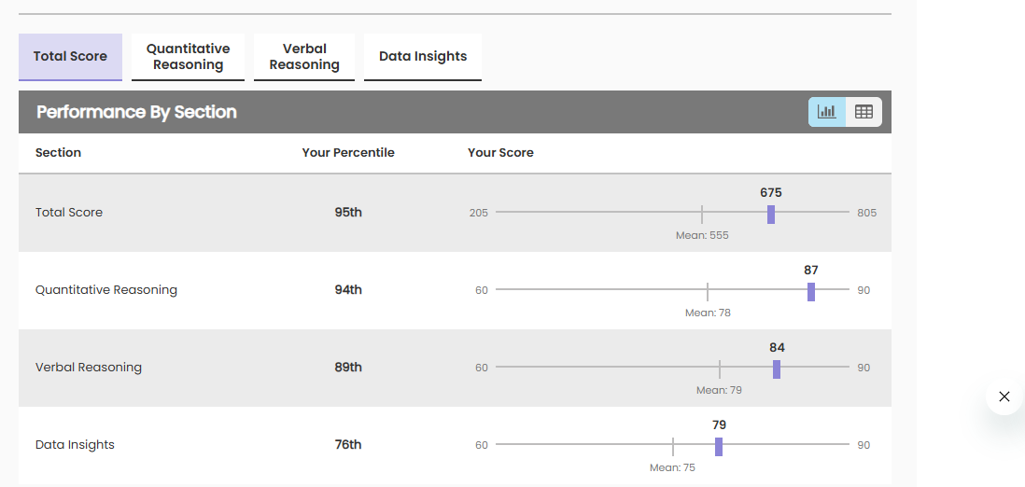Screen dimensions: 1025x487
Task: Open the Total Score tab
Action: [70, 56]
